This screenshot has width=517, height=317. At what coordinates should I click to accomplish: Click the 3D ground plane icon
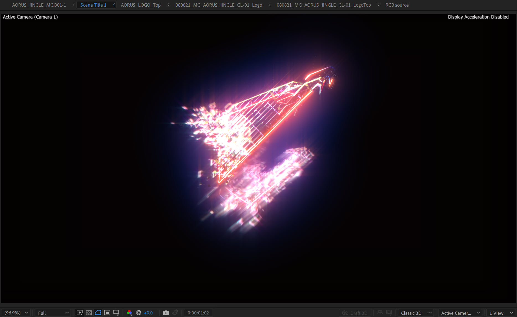coord(380,313)
